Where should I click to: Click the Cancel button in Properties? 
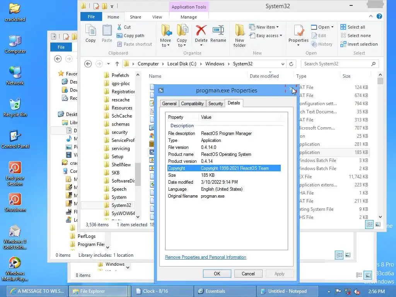click(x=248, y=274)
